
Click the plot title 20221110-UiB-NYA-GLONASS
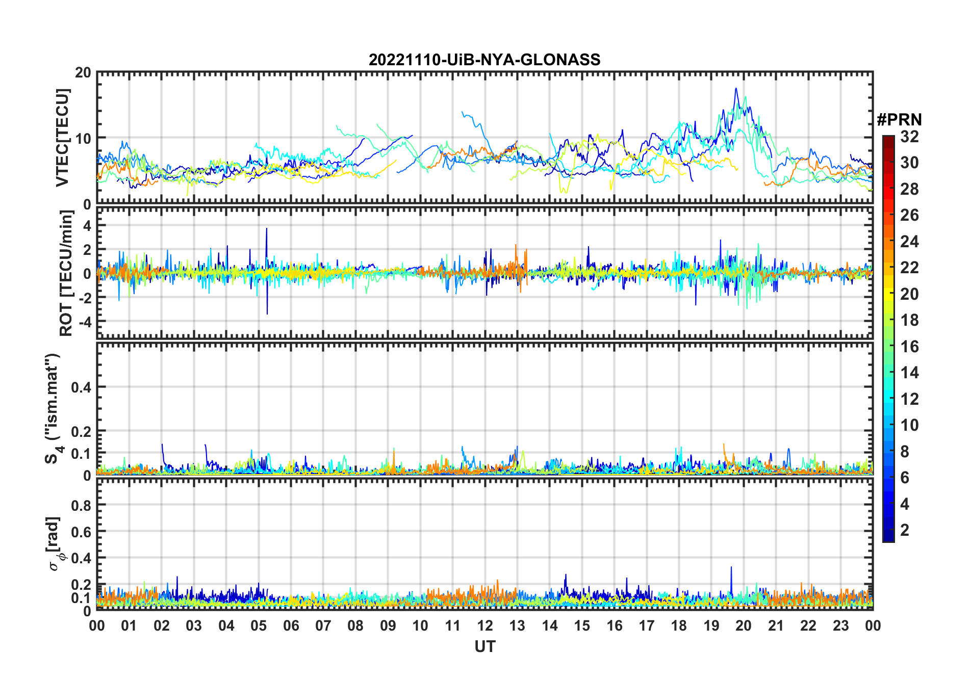[x=484, y=60]
